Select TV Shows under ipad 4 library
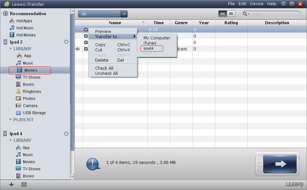 (28, 169)
